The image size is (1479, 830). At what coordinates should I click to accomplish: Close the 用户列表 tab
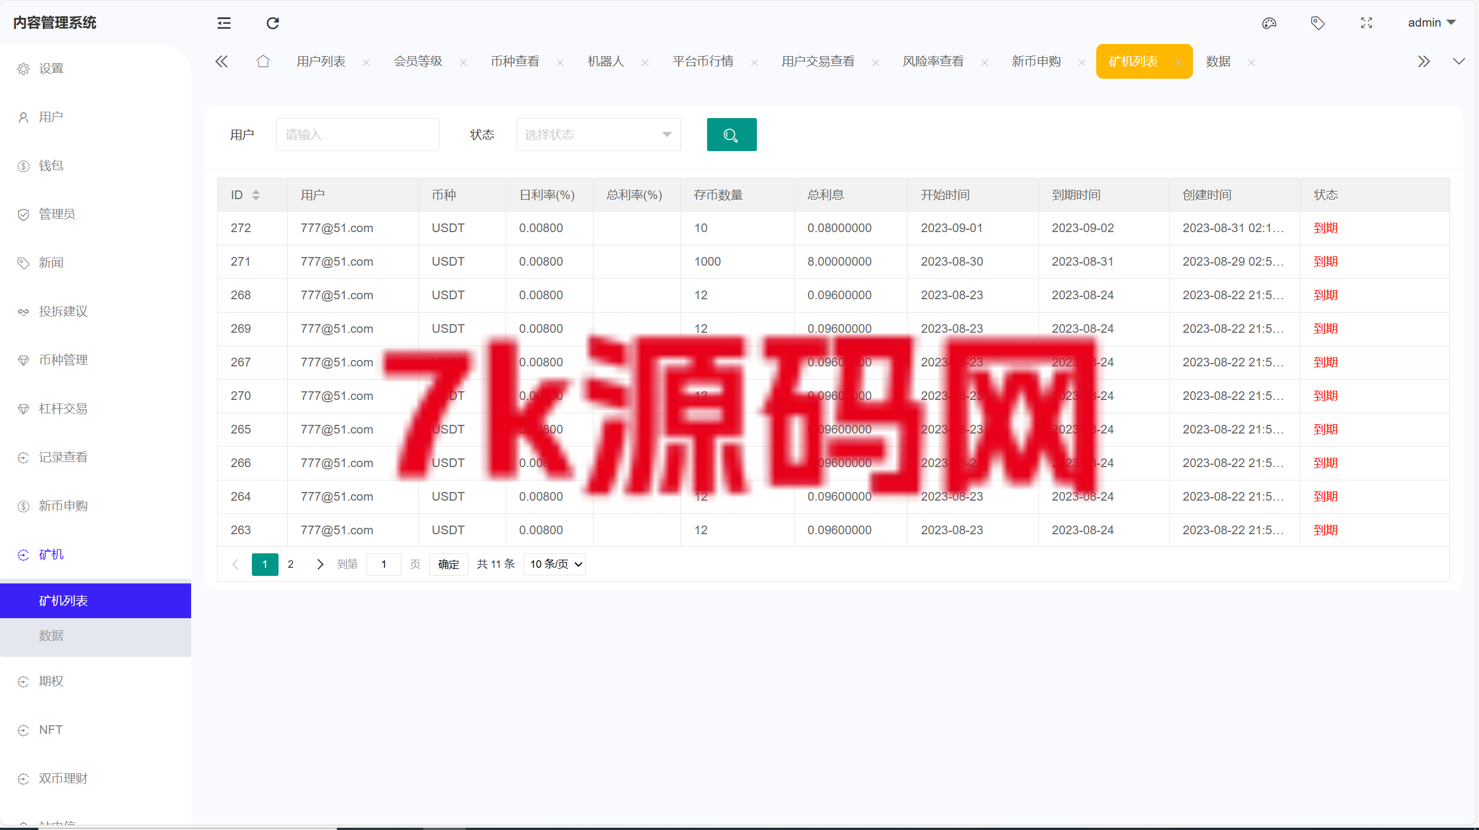[x=366, y=63]
